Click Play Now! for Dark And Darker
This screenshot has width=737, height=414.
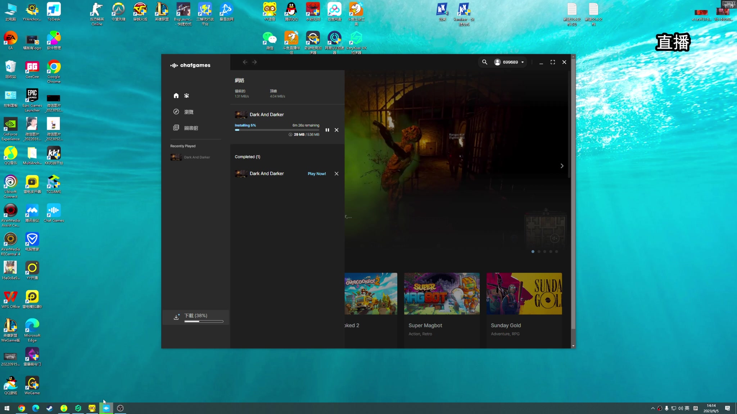(317, 174)
